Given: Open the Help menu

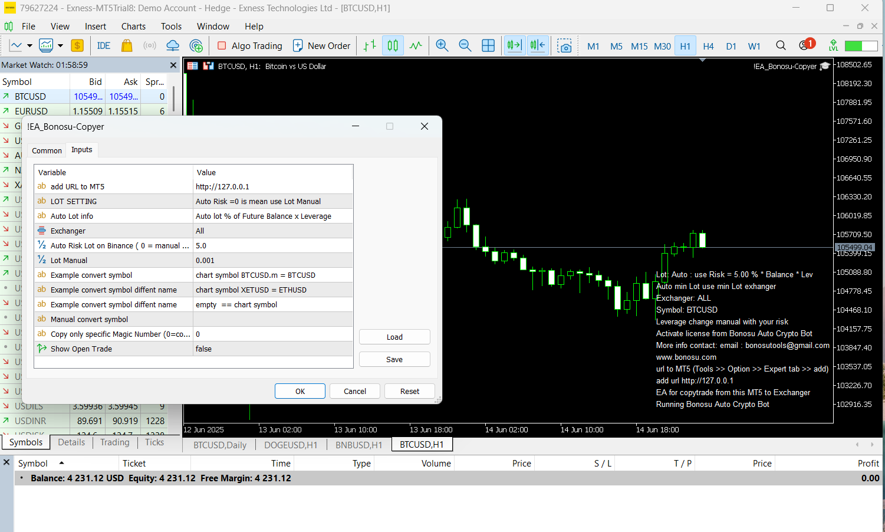Looking at the screenshot, I should (x=254, y=26).
